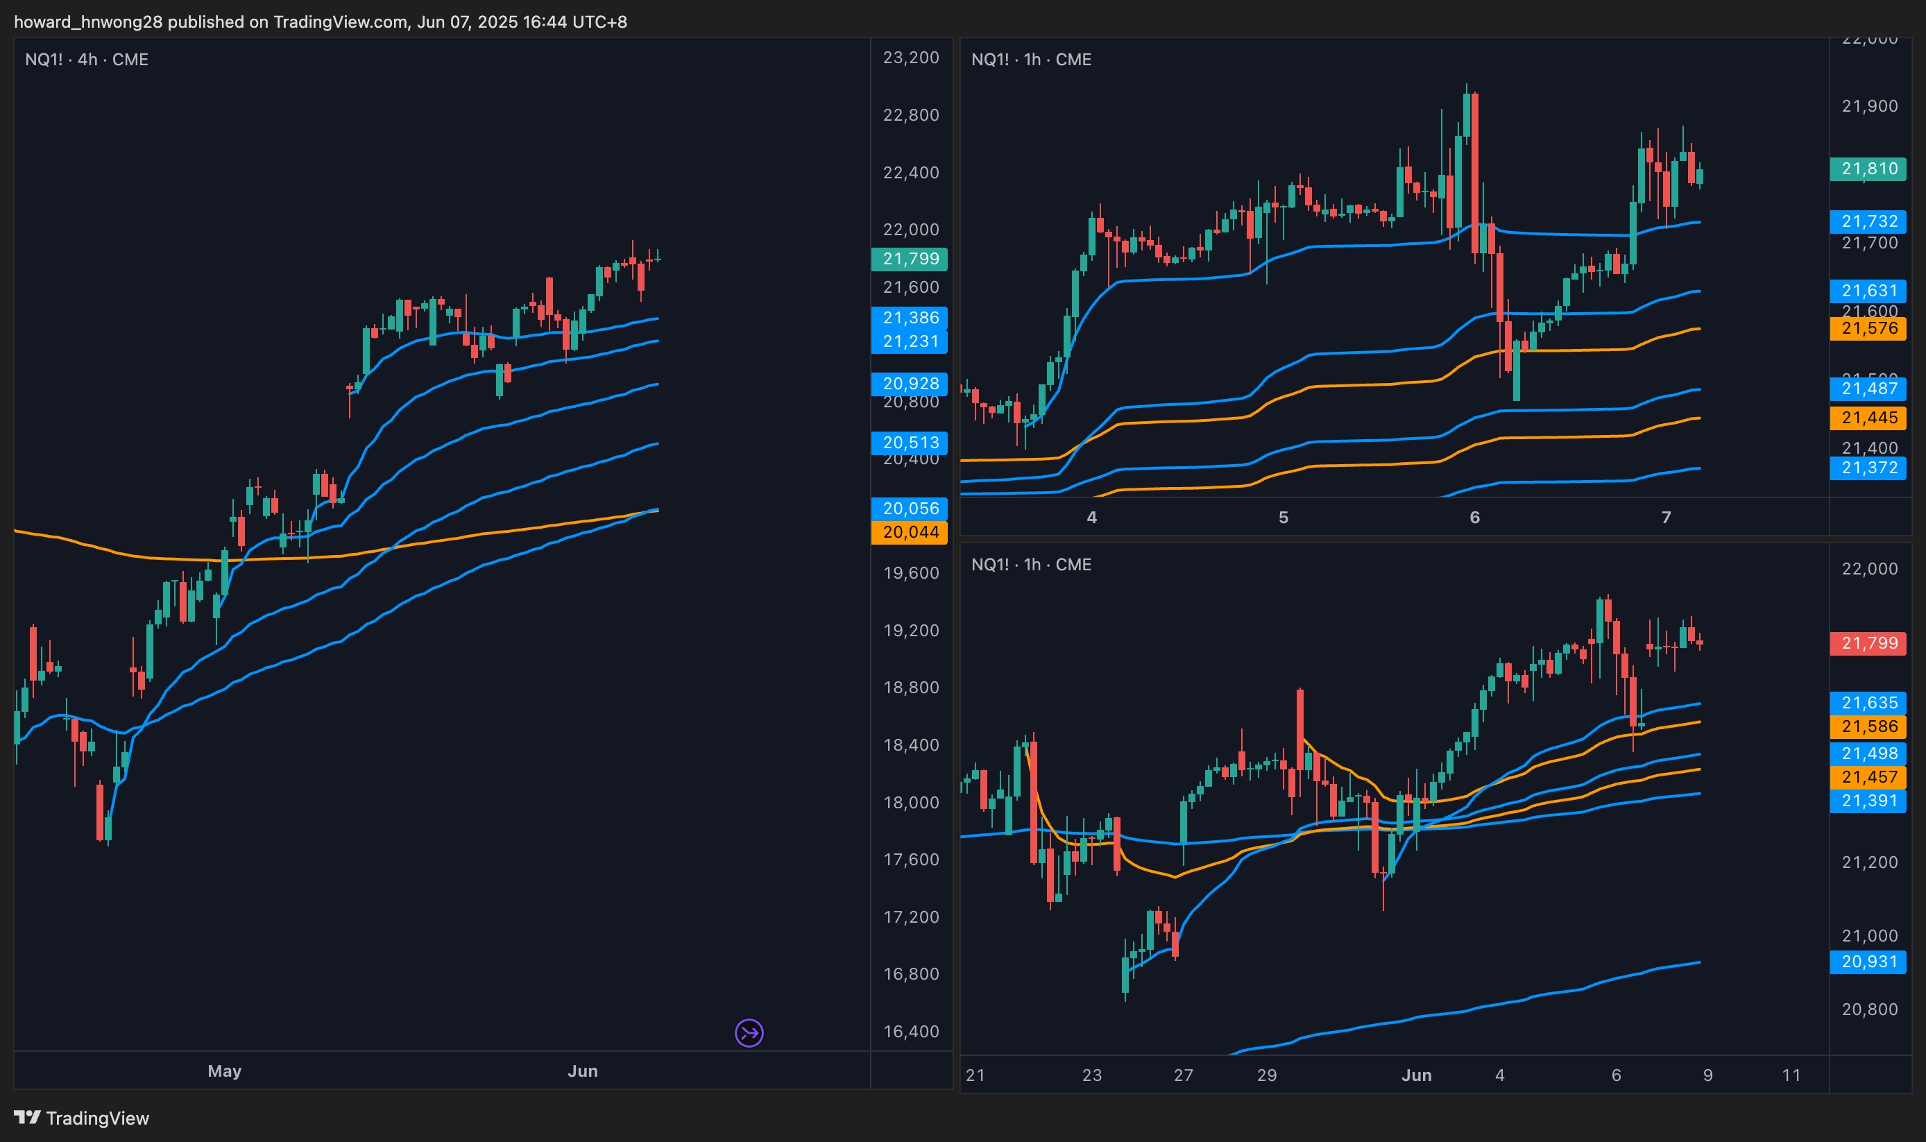
Task: Click the blue 21,732 price label
Action: pos(1868,221)
